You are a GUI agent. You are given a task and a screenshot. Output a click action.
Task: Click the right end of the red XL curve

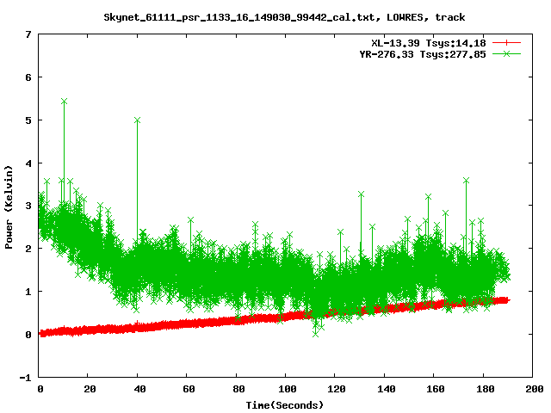coord(506,300)
